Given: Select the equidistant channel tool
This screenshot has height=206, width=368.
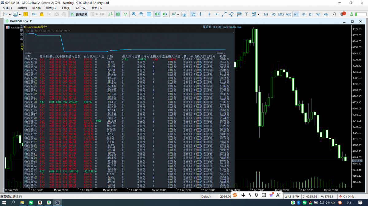Looking at the screenshot, I should coord(231,14).
